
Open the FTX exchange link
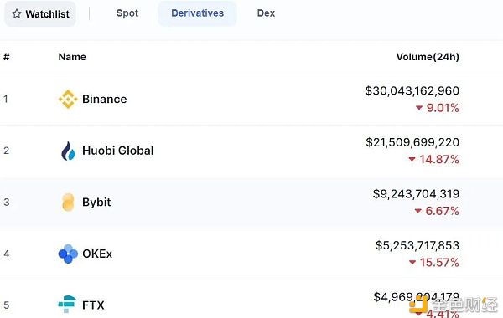click(93, 305)
